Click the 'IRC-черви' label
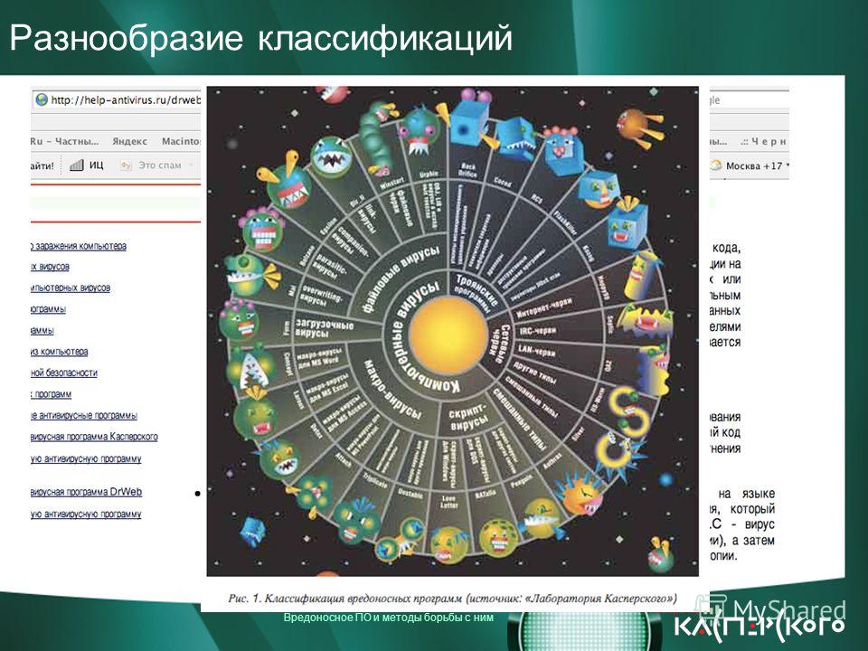The image size is (868, 651). point(537,331)
